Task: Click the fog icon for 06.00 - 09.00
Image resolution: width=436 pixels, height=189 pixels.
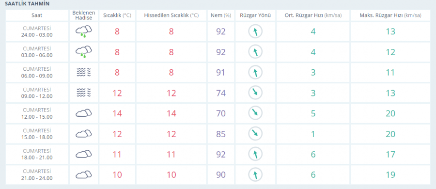Action: click(x=84, y=72)
